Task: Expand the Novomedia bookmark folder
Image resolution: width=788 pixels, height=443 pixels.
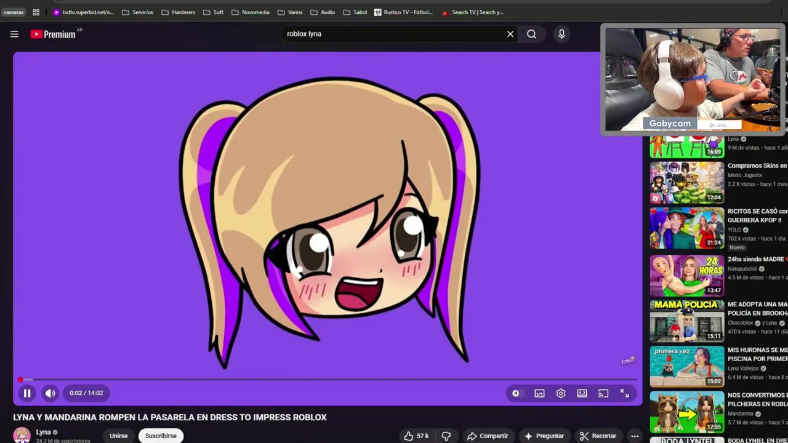Action: pyautogui.click(x=250, y=12)
